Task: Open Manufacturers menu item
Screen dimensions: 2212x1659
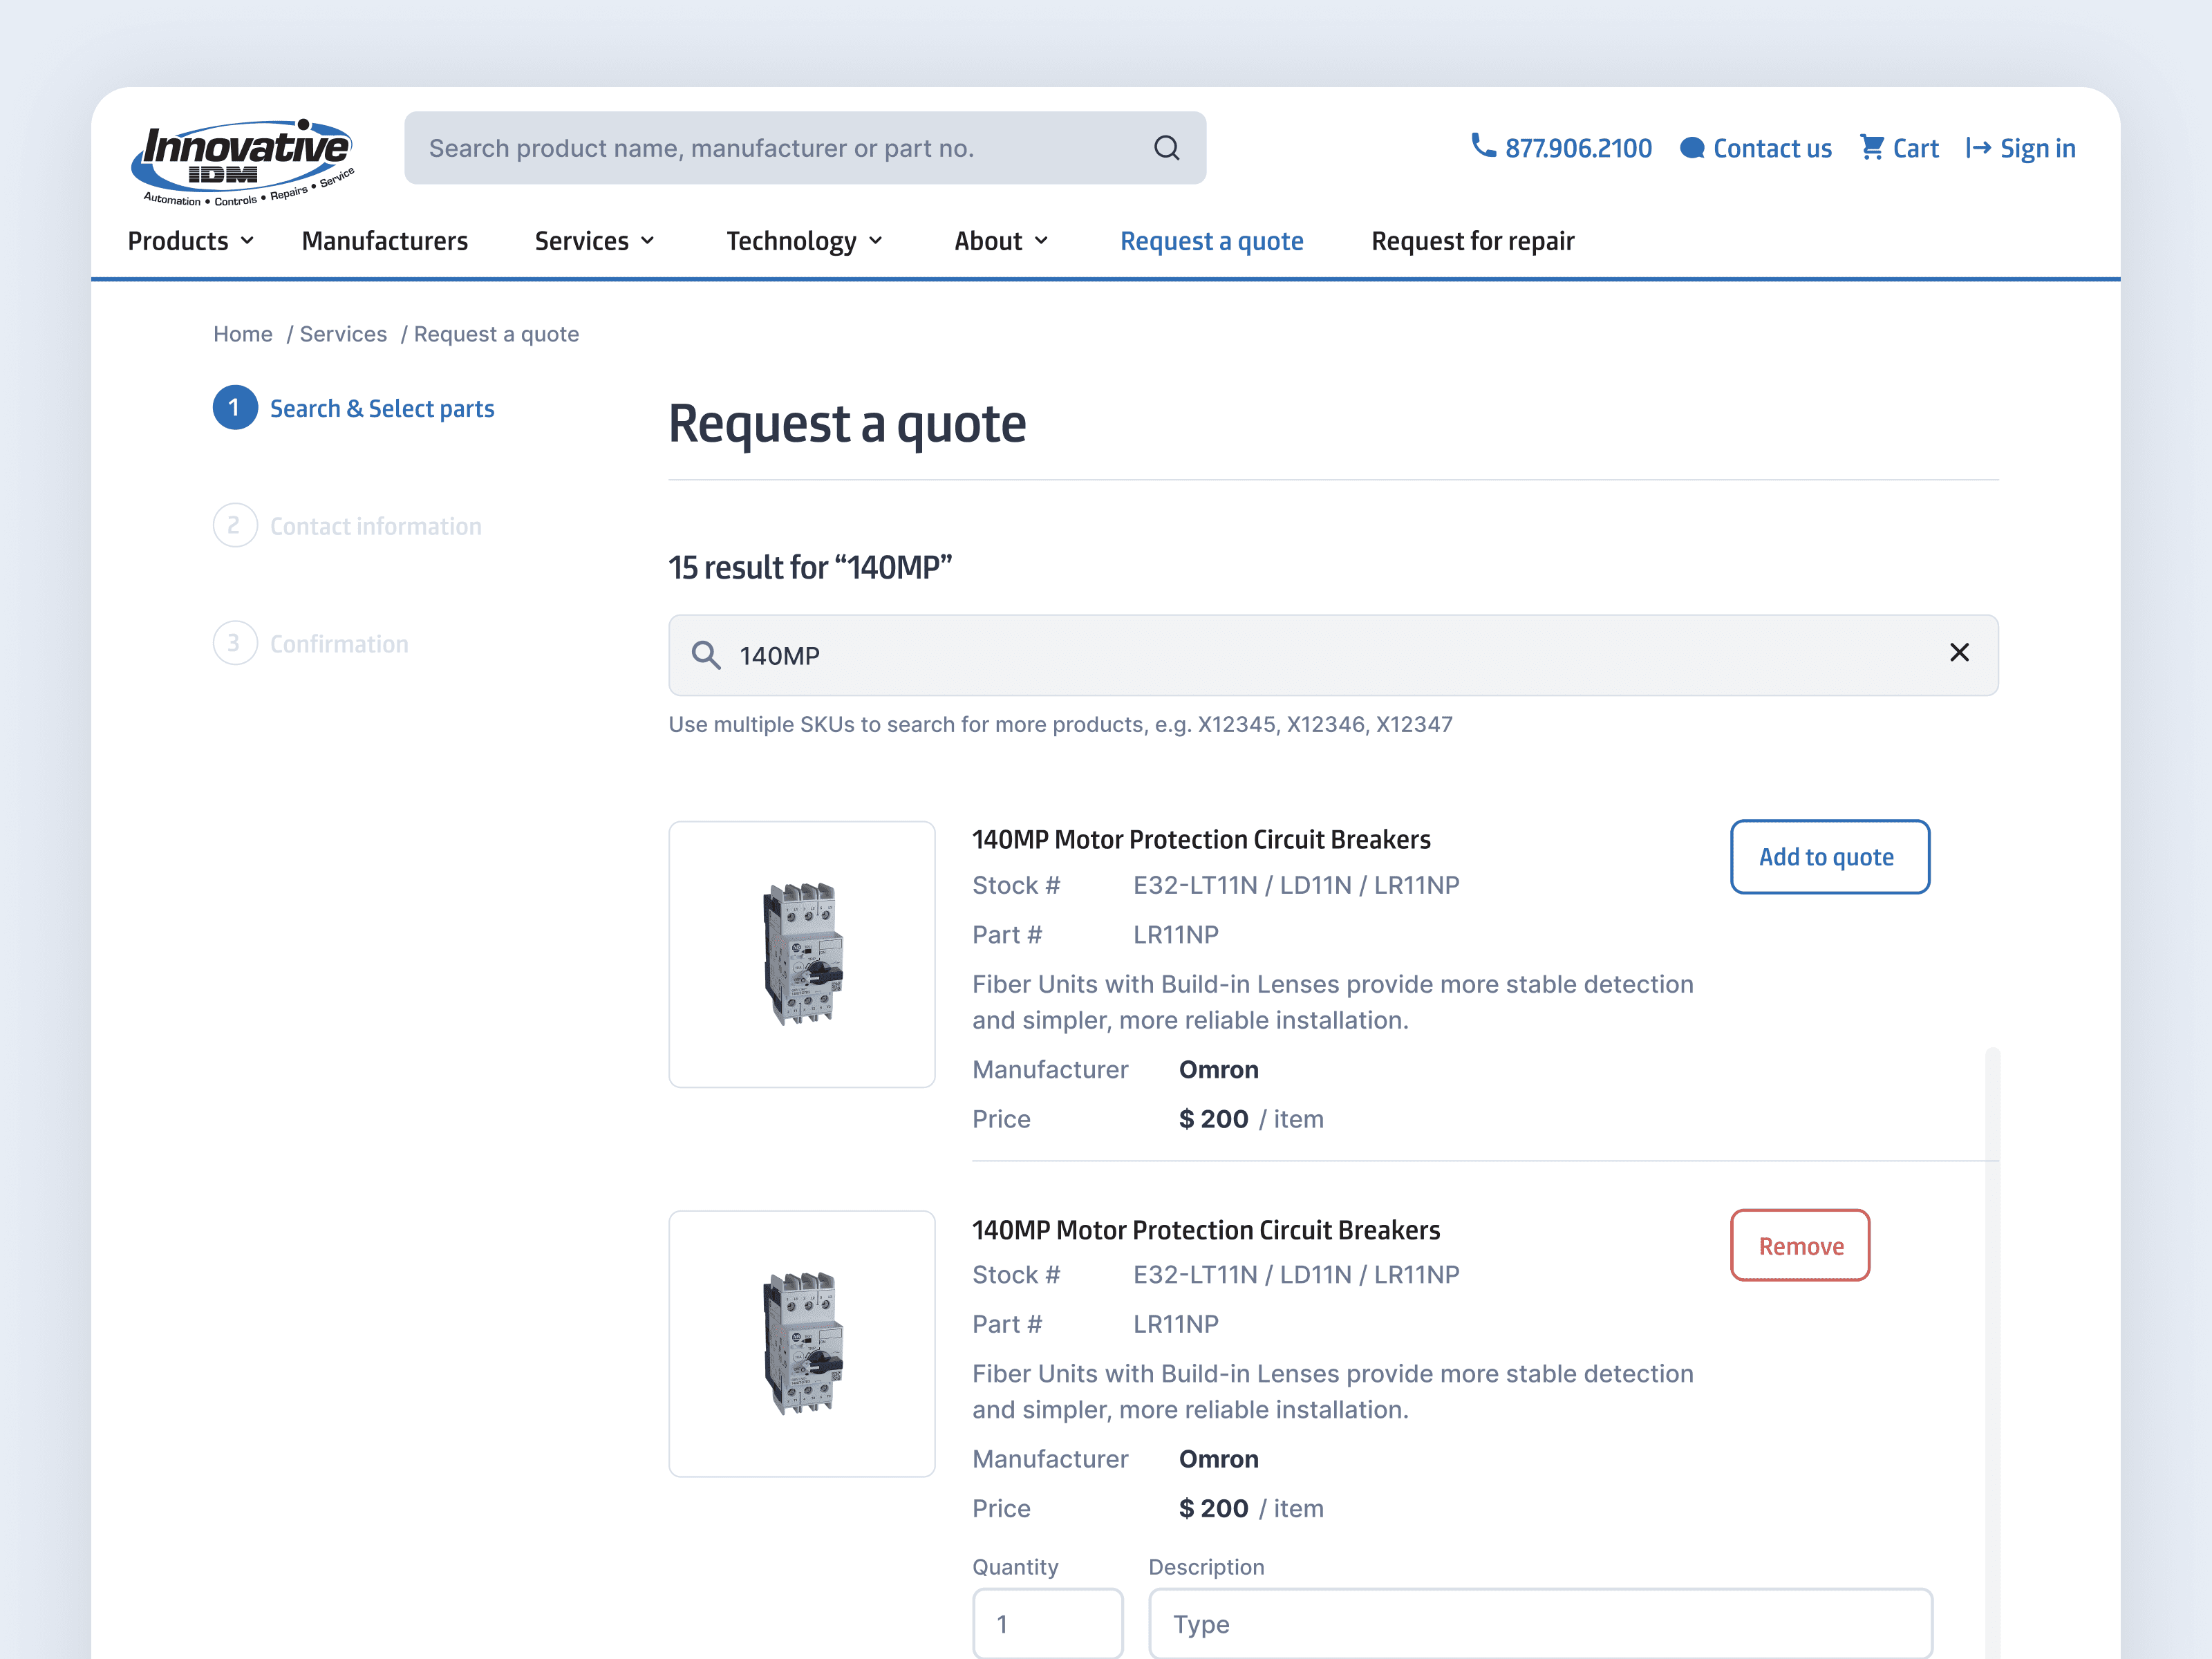Action: (x=385, y=241)
